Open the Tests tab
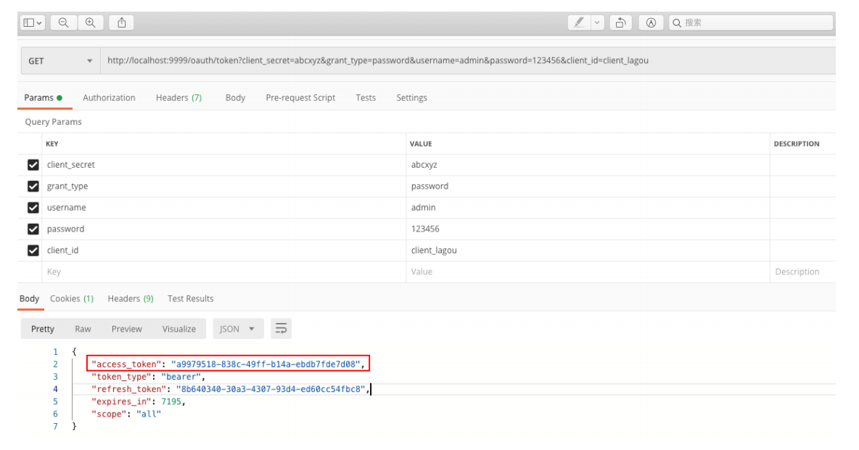 coord(366,97)
